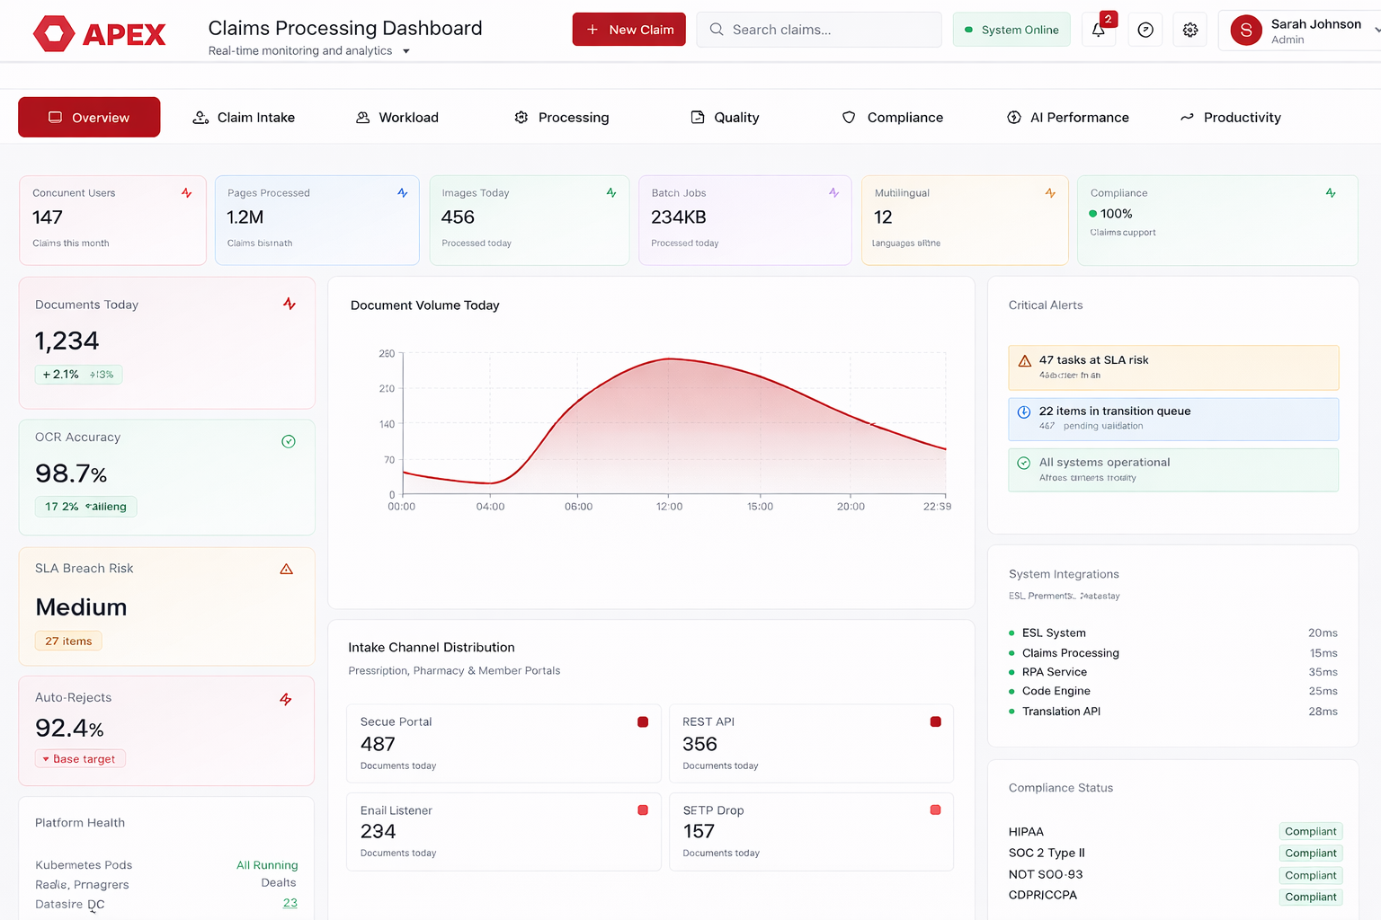The width and height of the screenshot is (1381, 920).
Task: Expand the dashboard subtitle dropdown arrow
Action: tap(406, 51)
